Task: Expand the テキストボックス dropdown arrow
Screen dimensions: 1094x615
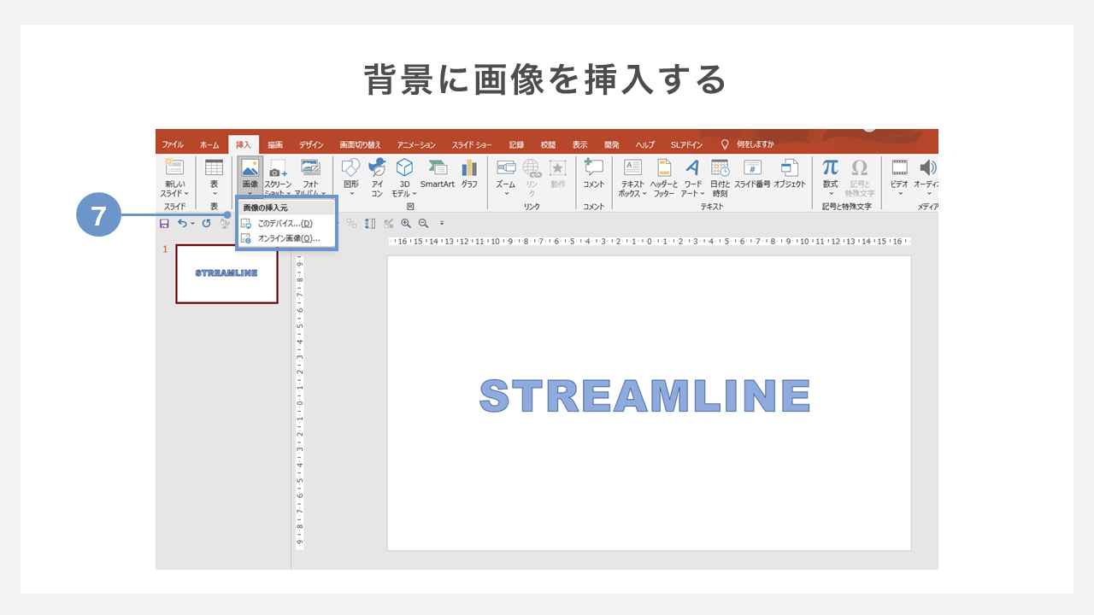Action: (644, 194)
